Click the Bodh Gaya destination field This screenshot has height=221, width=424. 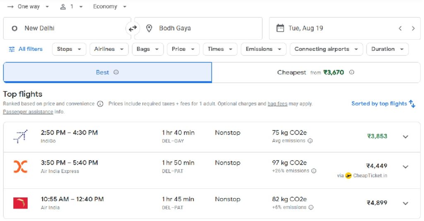pyautogui.click(x=198, y=29)
